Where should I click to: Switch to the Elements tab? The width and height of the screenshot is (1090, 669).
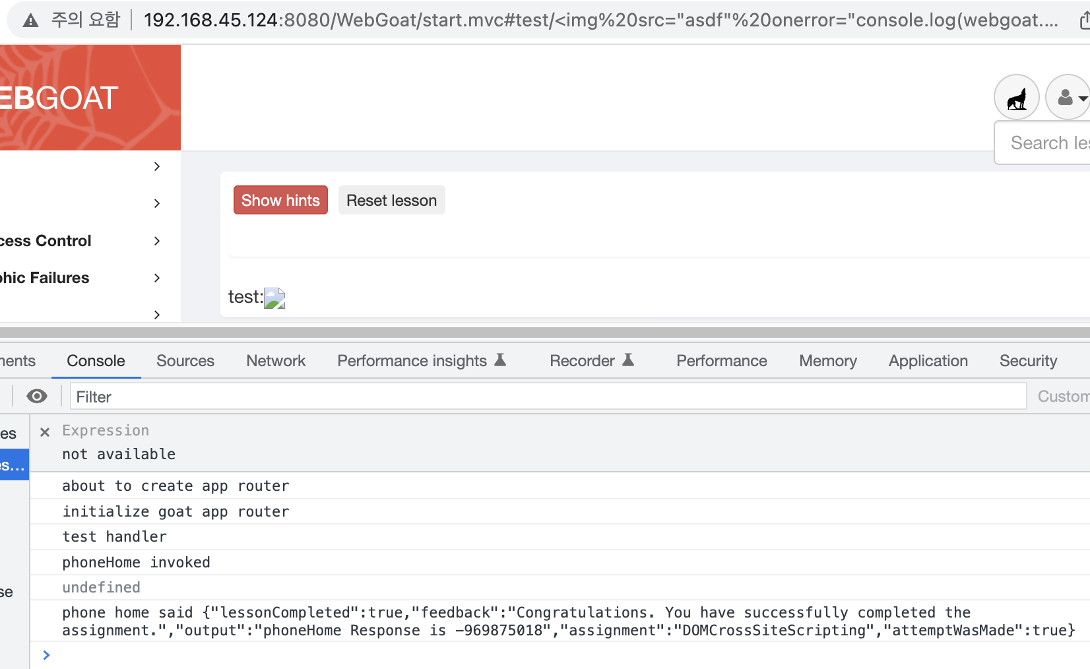18,361
